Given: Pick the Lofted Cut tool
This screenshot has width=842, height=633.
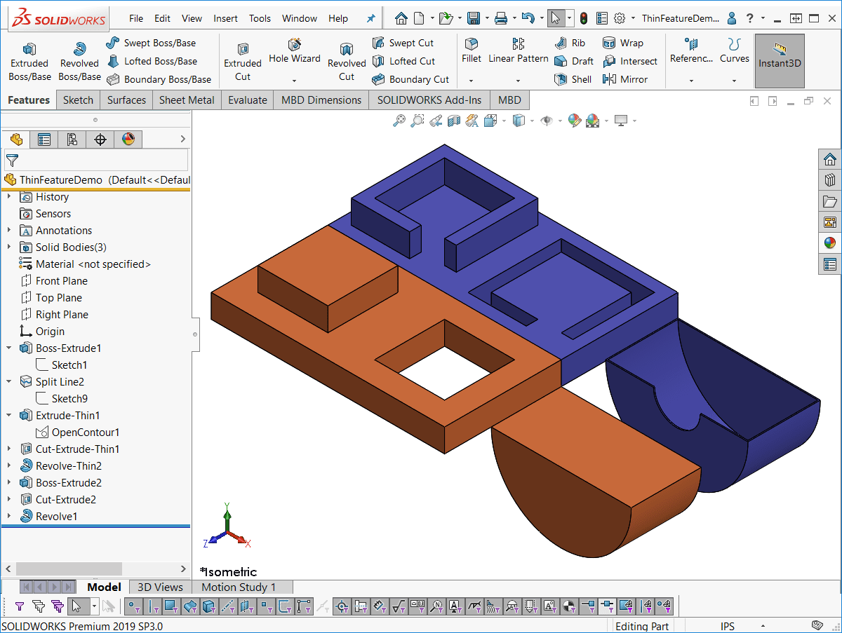Looking at the screenshot, I should (403, 61).
